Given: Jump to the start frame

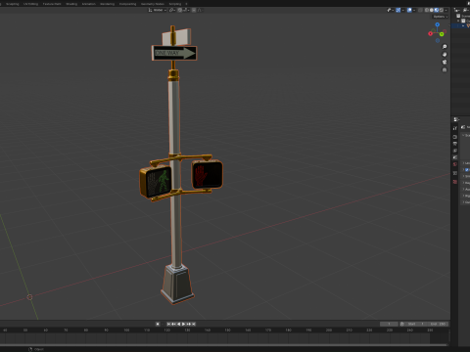Looking at the screenshot, I should coord(168,324).
